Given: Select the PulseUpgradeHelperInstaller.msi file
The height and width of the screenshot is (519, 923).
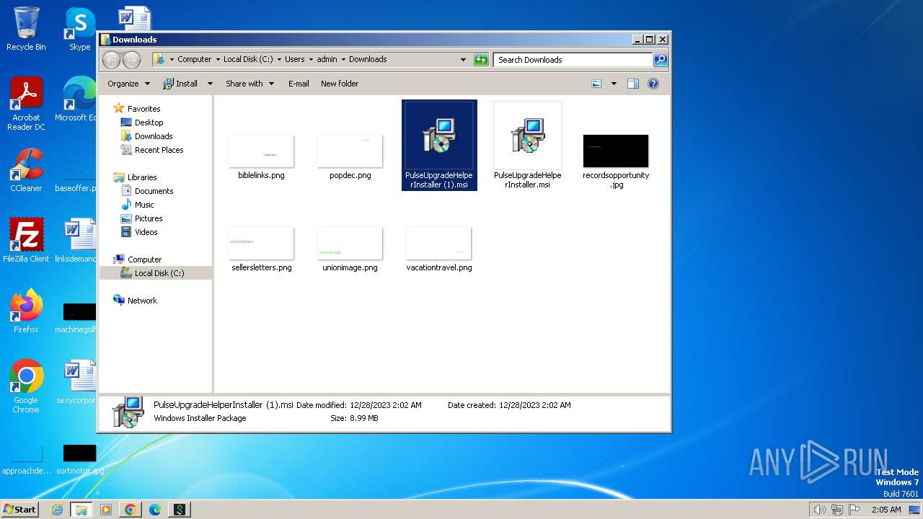Looking at the screenshot, I should [x=528, y=146].
